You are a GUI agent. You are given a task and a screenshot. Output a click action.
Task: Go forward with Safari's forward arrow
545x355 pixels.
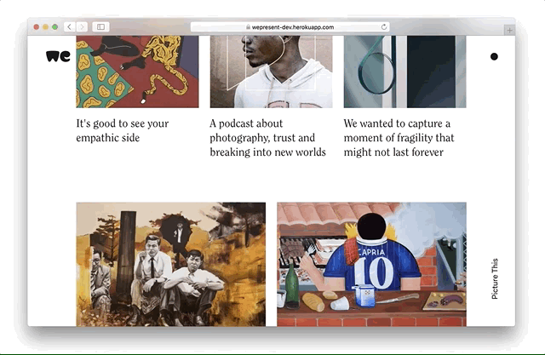pos(82,26)
